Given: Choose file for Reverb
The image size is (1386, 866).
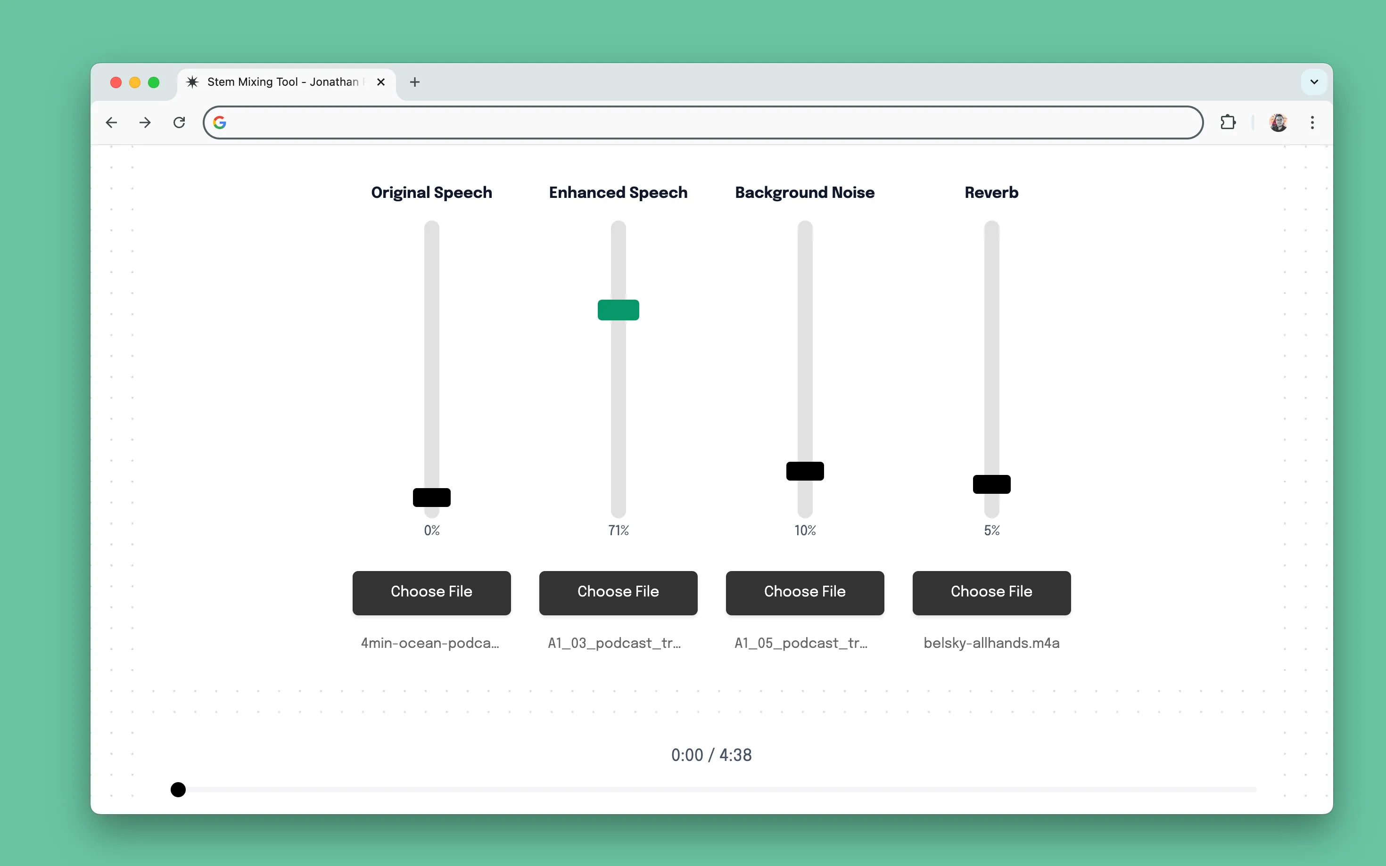Looking at the screenshot, I should pos(991,592).
